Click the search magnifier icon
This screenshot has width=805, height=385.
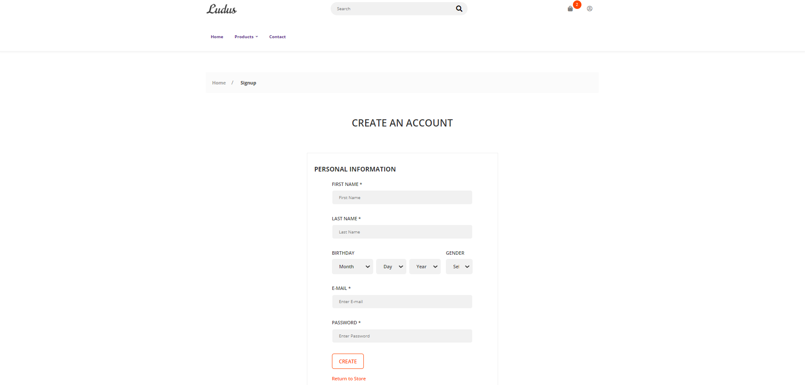click(x=459, y=8)
